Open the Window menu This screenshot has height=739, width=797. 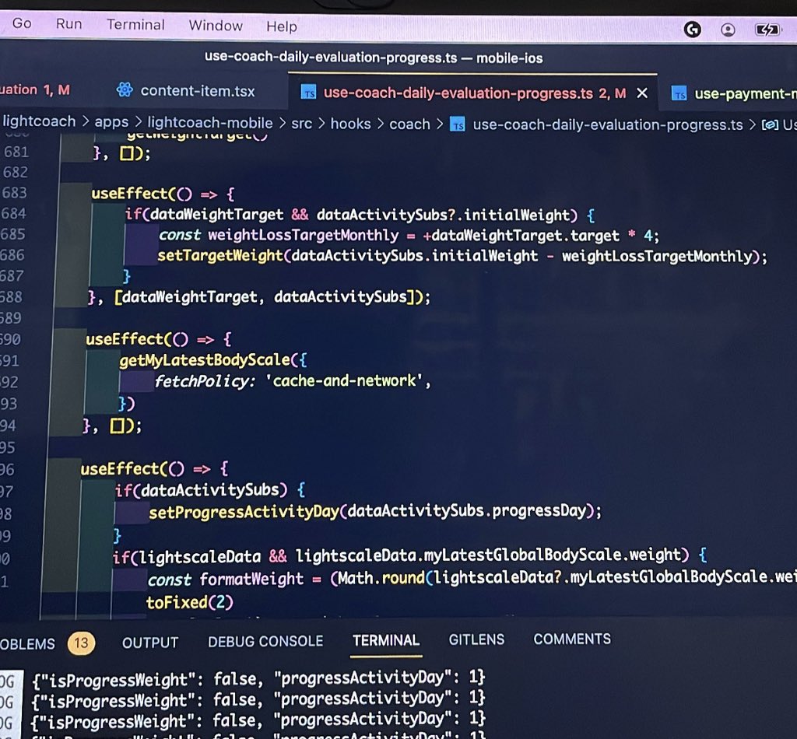coord(216,26)
